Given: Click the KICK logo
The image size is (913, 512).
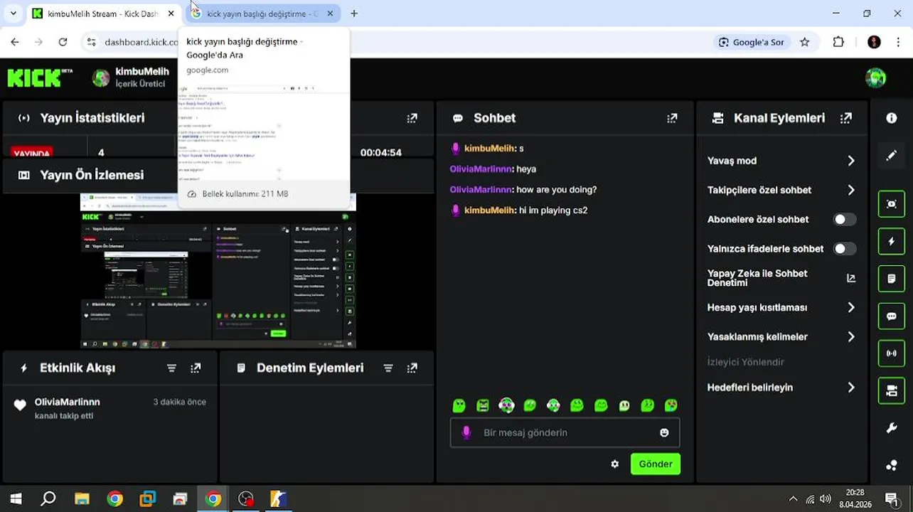Looking at the screenshot, I should coord(41,78).
